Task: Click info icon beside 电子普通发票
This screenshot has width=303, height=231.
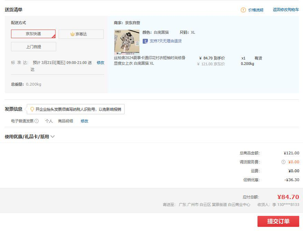Action: point(37,121)
